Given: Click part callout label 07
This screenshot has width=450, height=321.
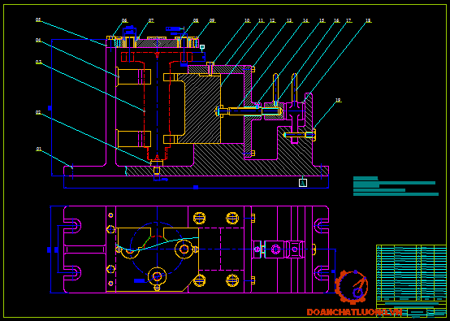Looking at the screenshot, I should pos(151,20).
